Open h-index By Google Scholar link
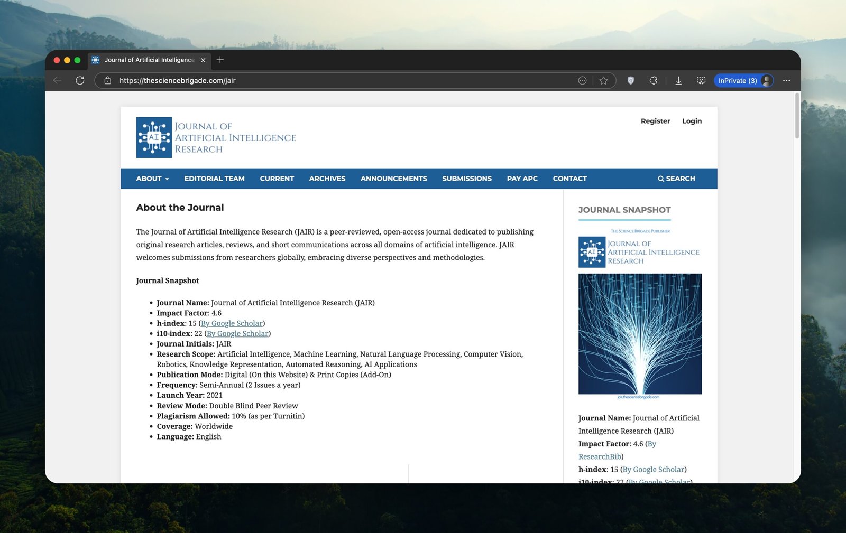Viewport: 846px width, 533px height. (x=232, y=323)
